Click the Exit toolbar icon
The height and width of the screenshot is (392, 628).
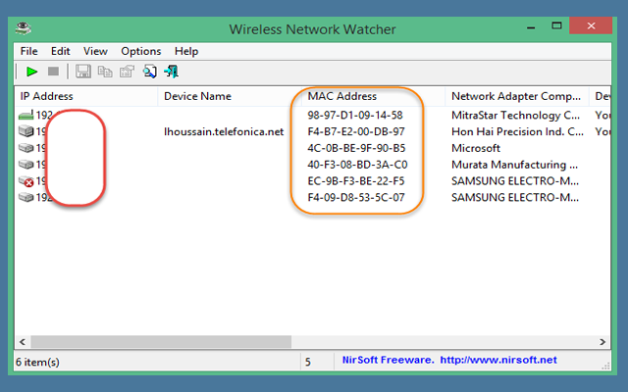pos(172,72)
